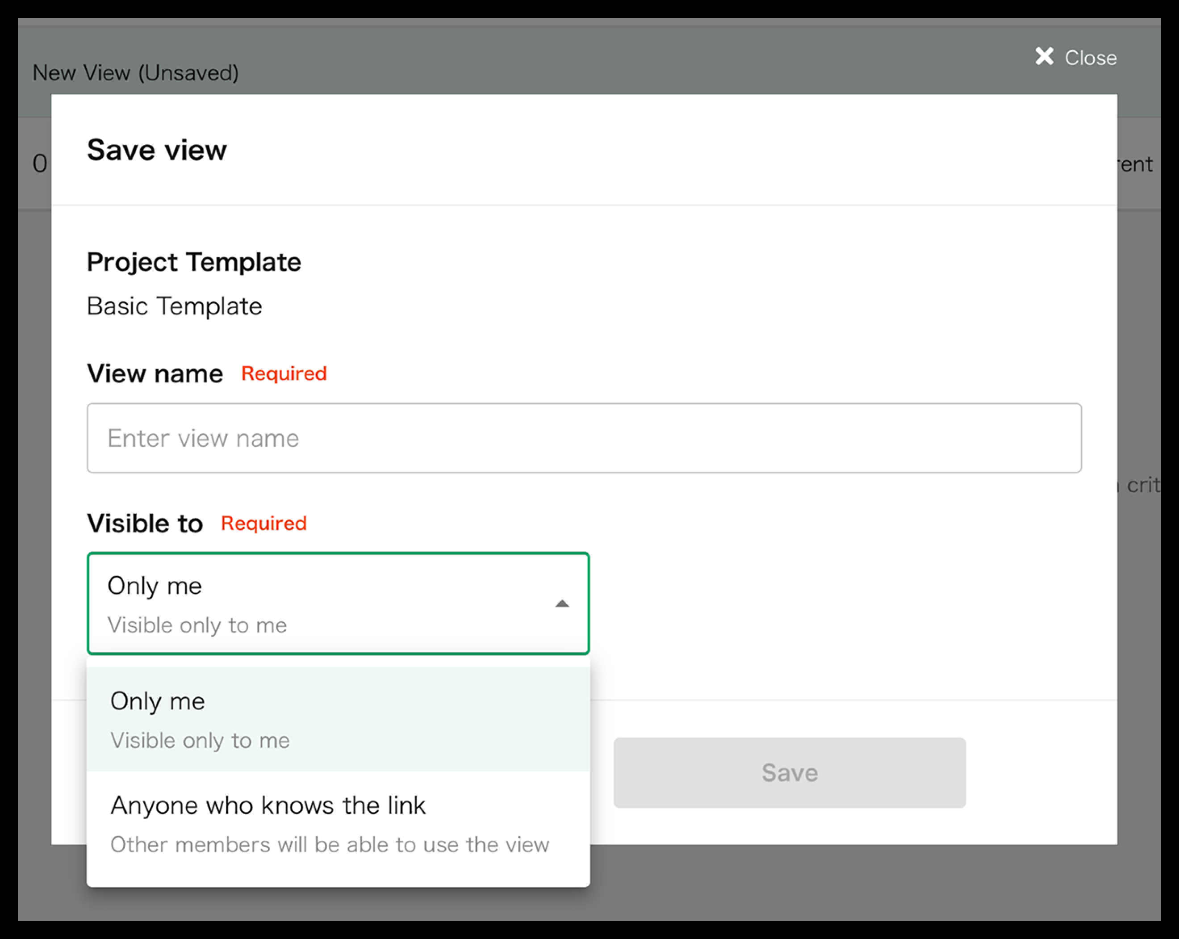Collapse dropdown using the upward caret arrow
This screenshot has height=939, width=1179.
pos(562,604)
